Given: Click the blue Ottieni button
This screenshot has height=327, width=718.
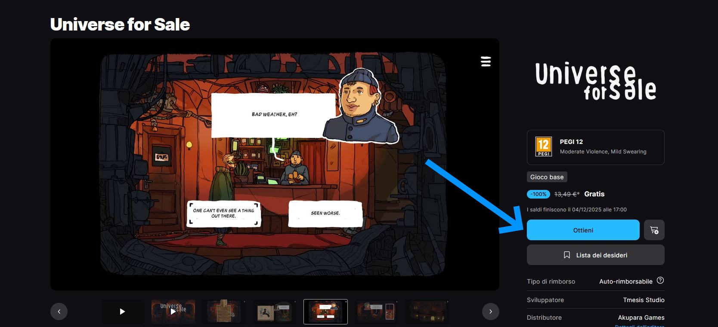Looking at the screenshot, I should (583, 230).
